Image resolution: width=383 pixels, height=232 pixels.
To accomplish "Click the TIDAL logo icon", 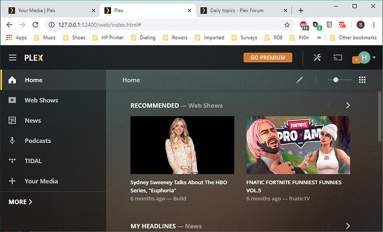I will point(12,161).
